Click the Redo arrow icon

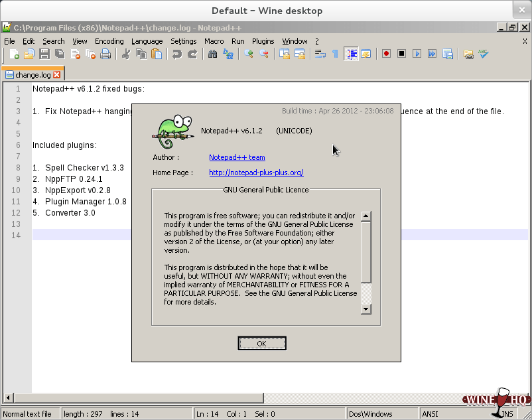coord(192,54)
